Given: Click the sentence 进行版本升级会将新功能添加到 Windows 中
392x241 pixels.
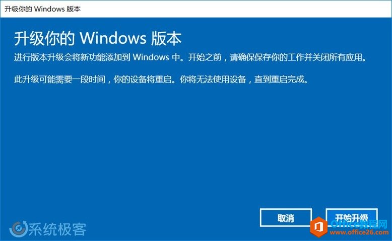Looking at the screenshot, I should [97, 57].
